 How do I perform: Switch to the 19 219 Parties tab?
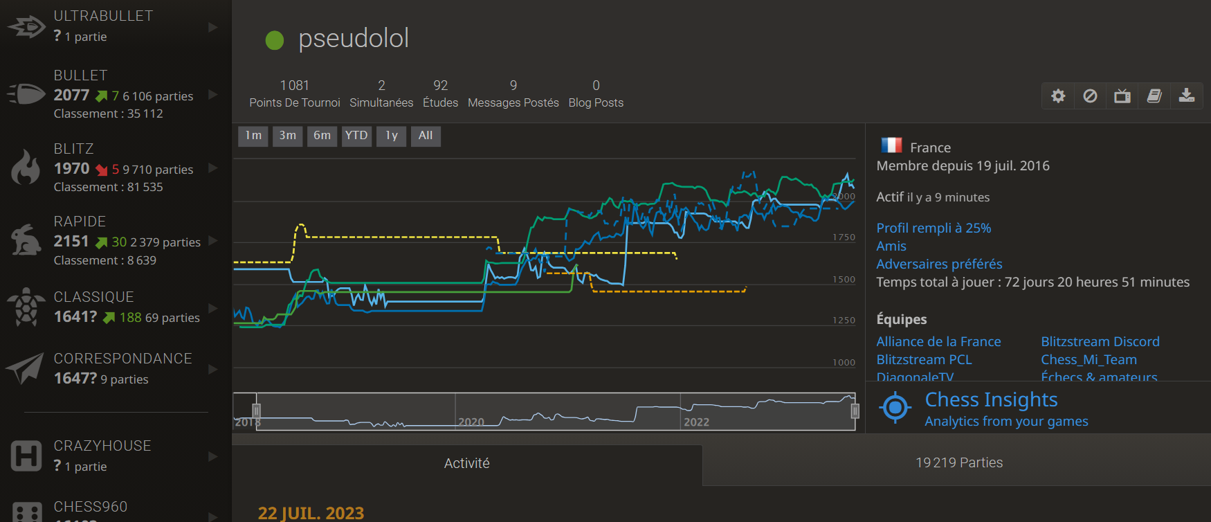click(958, 463)
